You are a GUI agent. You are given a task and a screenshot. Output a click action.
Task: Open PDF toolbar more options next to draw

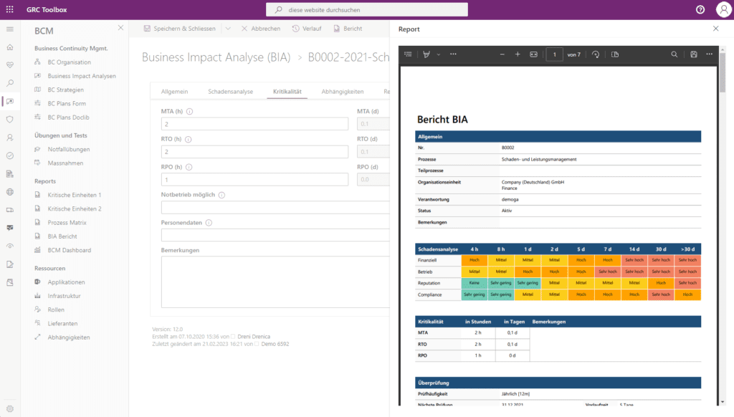click(453, 54)
